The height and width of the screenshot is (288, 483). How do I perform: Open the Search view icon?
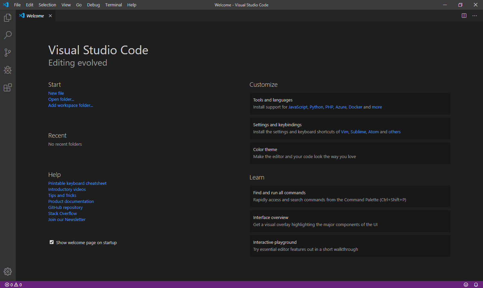click(x=8, y=35)
